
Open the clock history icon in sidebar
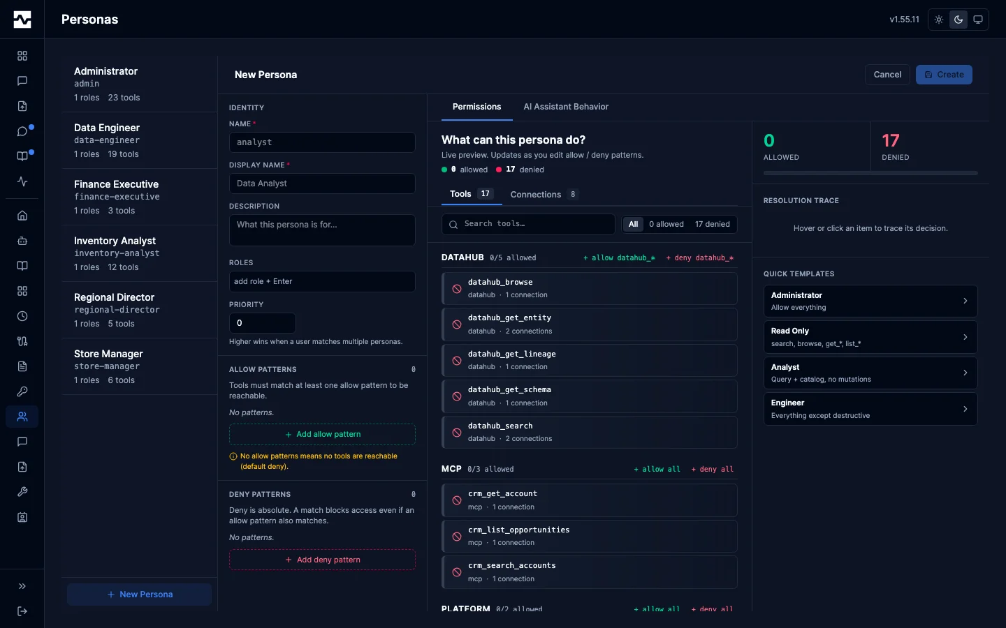pyautogui.click(x=22, y=316)
